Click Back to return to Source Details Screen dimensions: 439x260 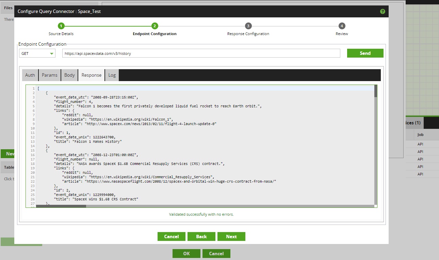(201, 236)
